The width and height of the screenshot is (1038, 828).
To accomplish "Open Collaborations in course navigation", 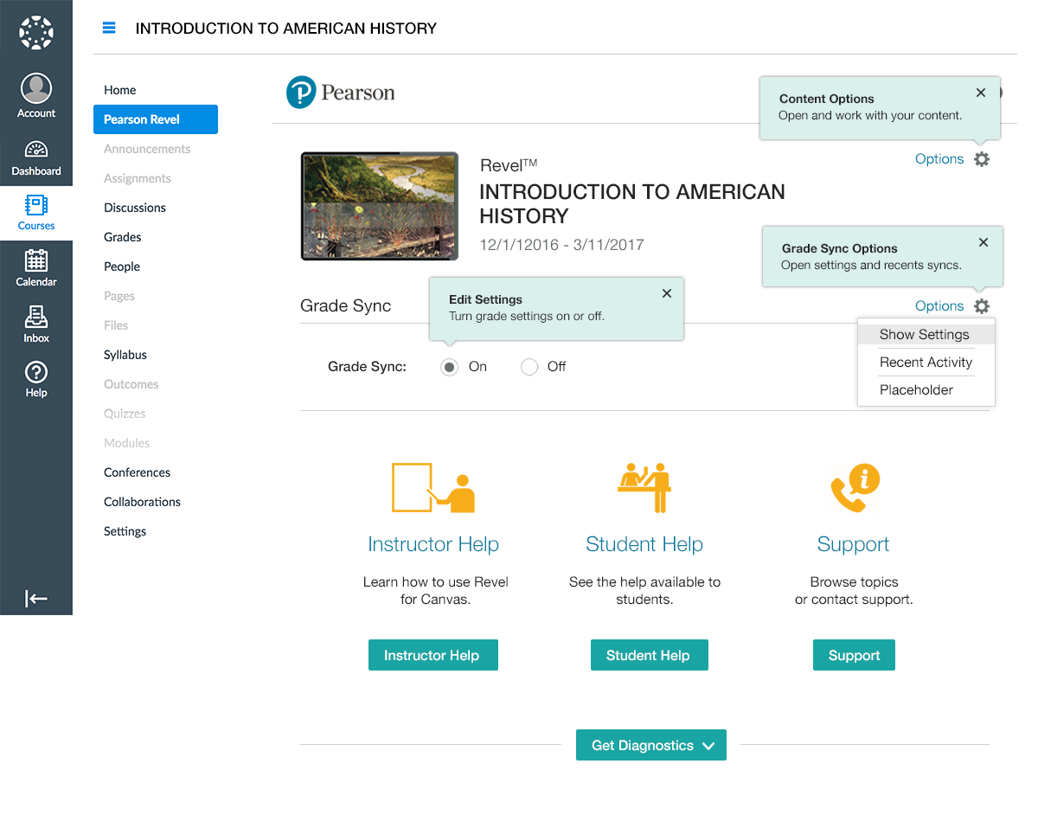I will (143, 502).
